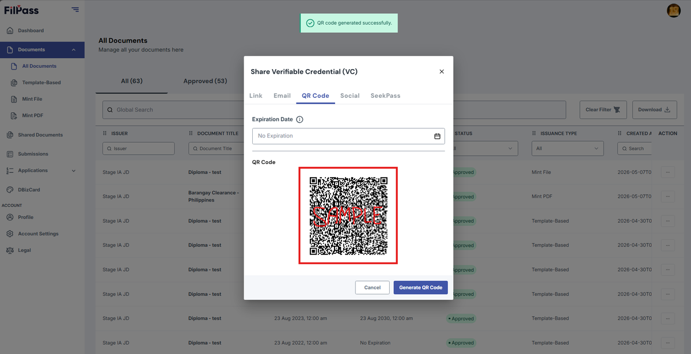Screen dimensions: 691x354
Task: Click Cancel in the share dialog
Action: pyautogui.click(x=373, y=287)
